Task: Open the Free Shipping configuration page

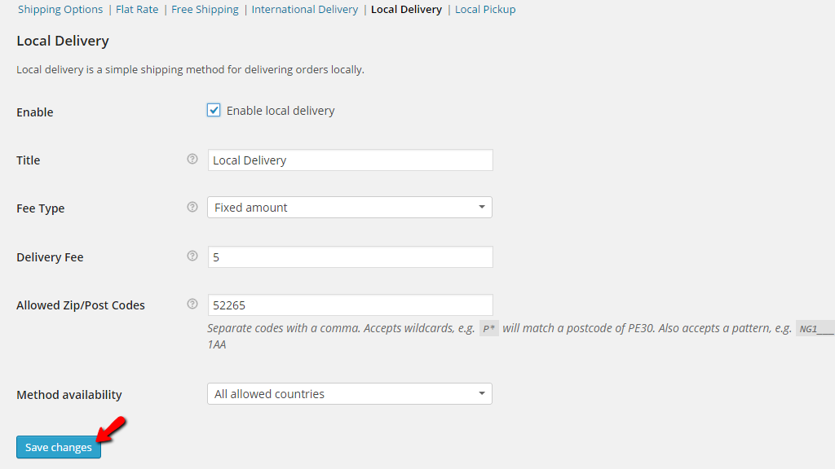Action: tap(205, 9)
